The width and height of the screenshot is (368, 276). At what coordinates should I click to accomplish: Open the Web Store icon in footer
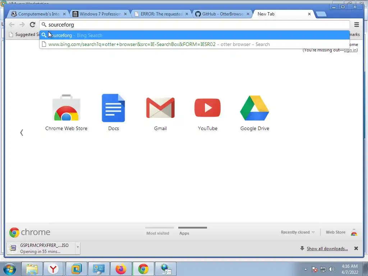354,233
